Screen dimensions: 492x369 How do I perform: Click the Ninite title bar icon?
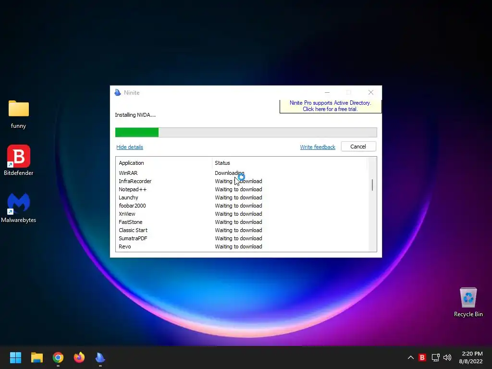[x=118, y=93]
